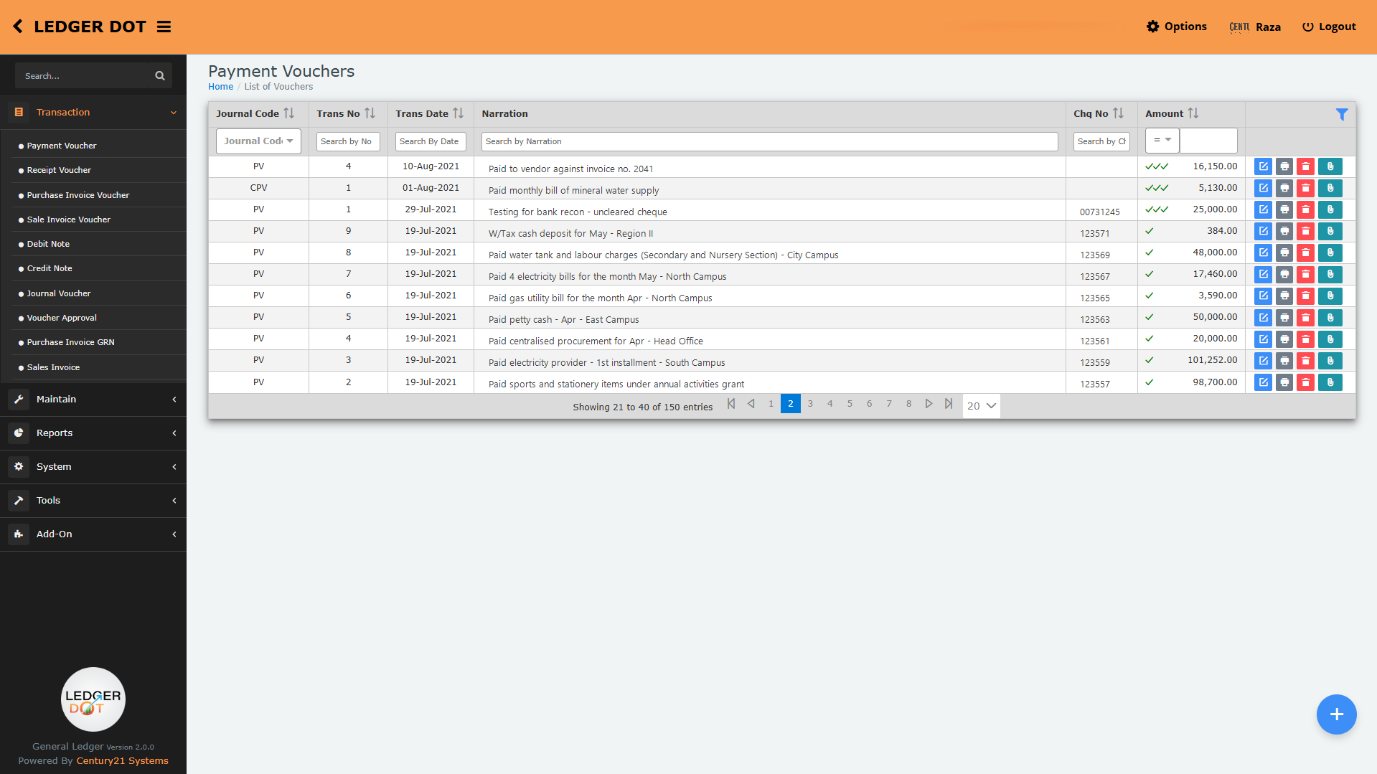Open the filter funnel icon
Viewport: 1377px width, 774px height.
click(x=1341, y=114)
